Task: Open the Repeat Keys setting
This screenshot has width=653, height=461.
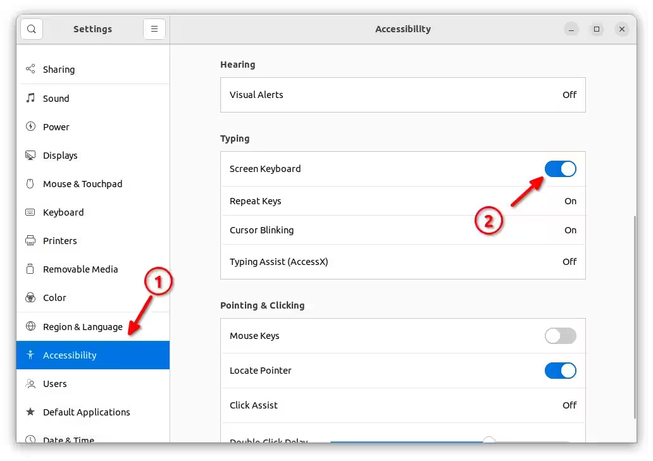Action: 402,201
